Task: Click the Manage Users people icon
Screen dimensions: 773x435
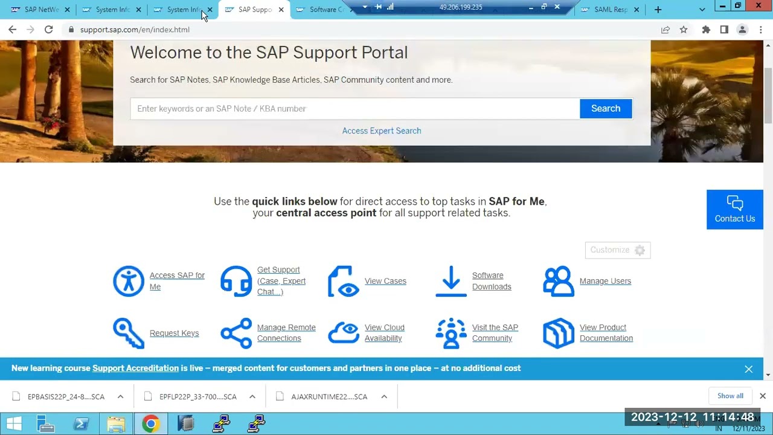Action: click(559, 281)
